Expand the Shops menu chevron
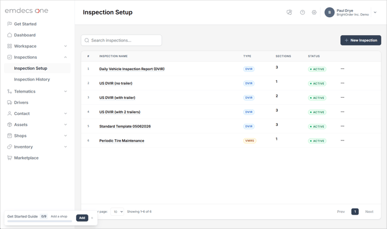 tap(65, 136)
